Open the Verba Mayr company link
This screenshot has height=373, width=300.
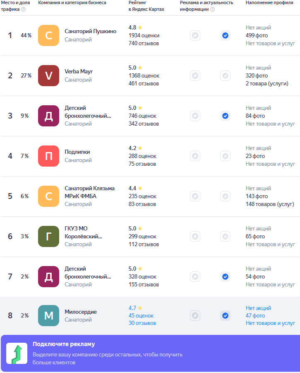pos(79,72)
